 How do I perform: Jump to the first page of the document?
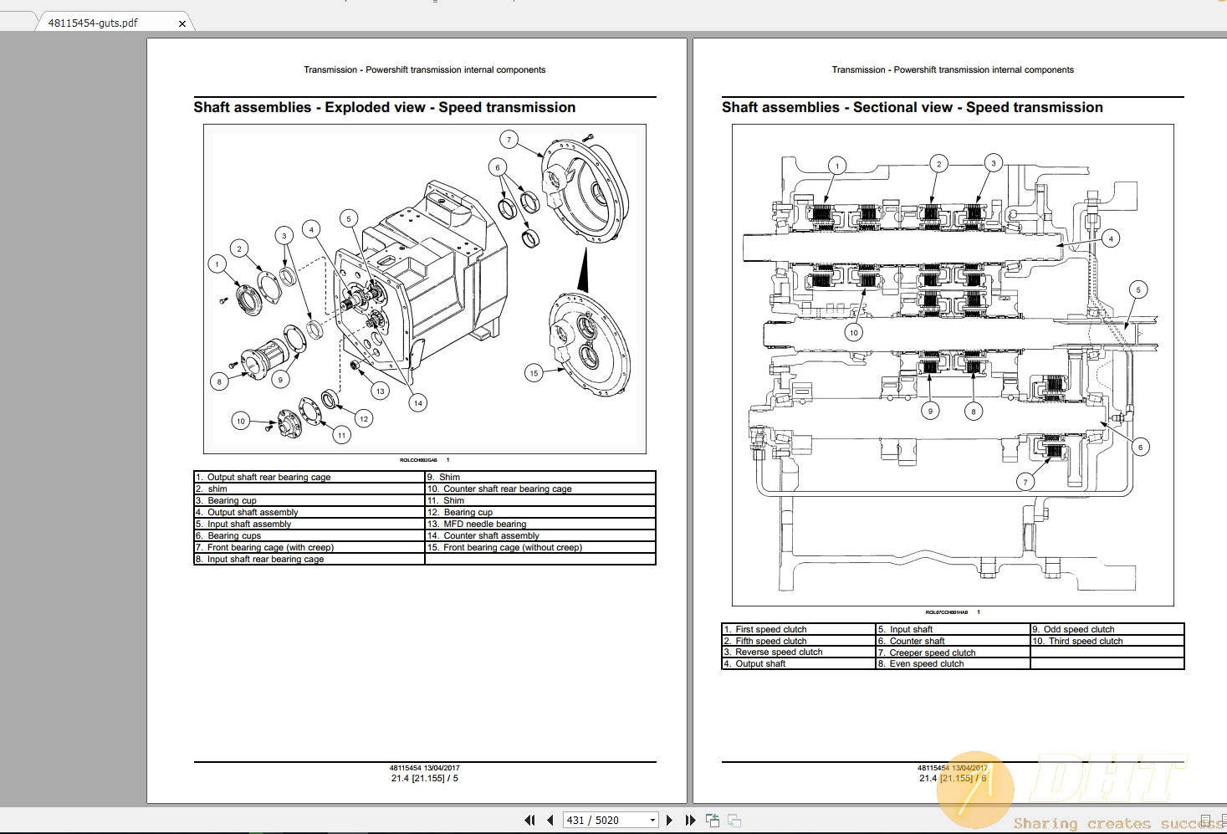pos(530,820)
